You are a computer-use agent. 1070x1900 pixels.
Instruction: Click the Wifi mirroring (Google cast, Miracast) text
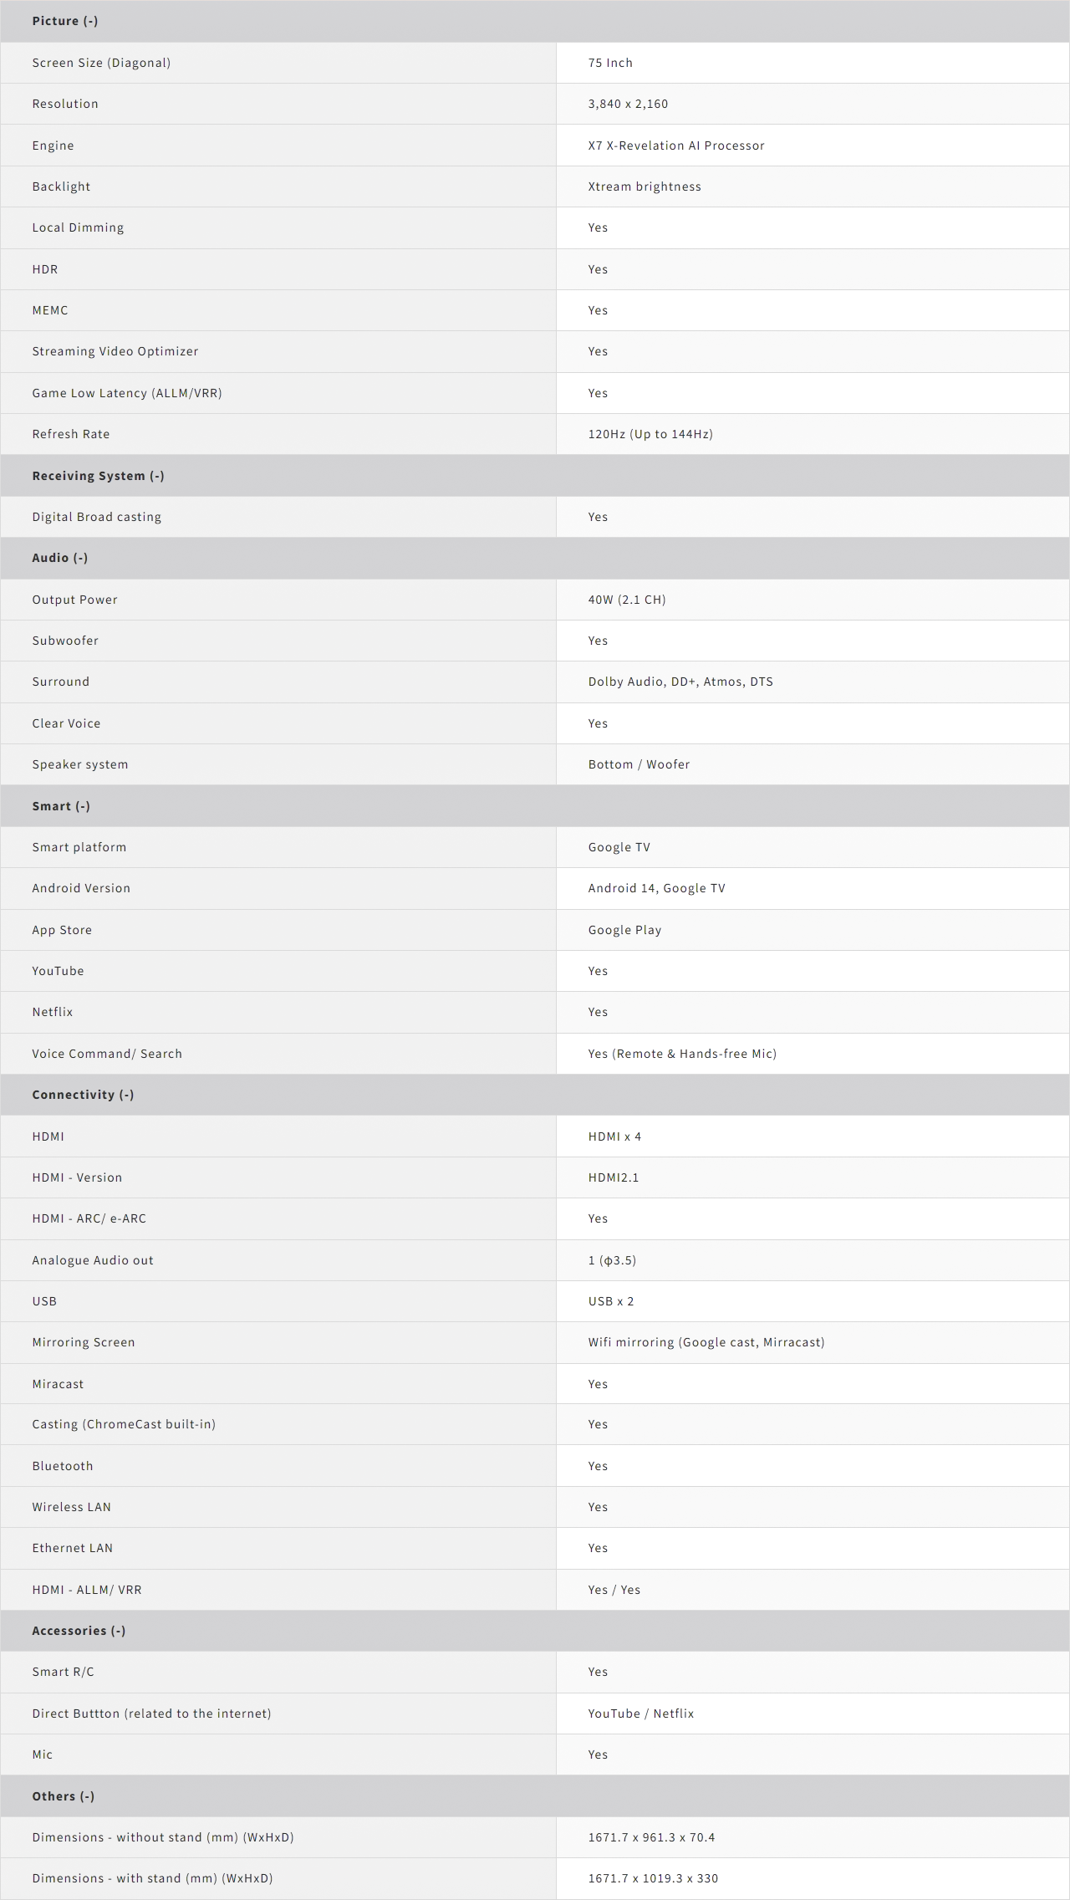(706, 1342)
